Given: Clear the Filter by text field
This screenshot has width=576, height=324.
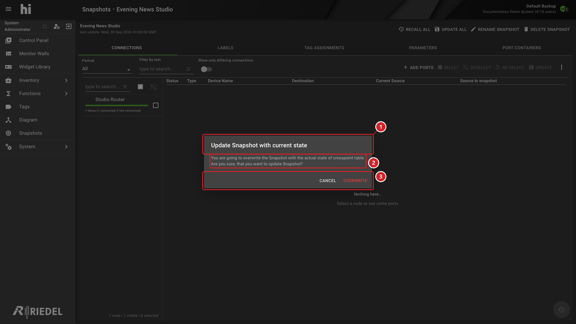Looking at the screenshot, I should coord(188,69).
